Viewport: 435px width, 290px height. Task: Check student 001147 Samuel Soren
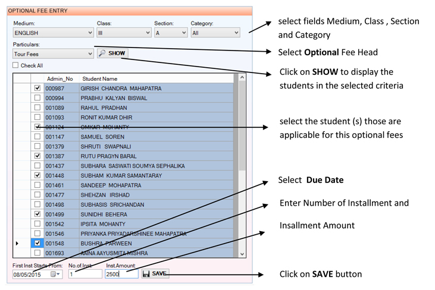pos(37,137)
